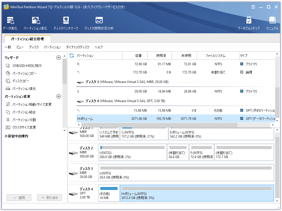Image resolution: width=282 pixels, height=211 pixels.
Task: Click the ブータブルメディア icon
Action: [x=249, y=23]
